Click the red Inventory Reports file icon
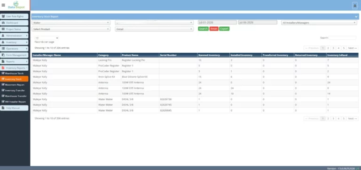Image resolution: width=361 pixels, height=170 pixels. pos(3,68)
